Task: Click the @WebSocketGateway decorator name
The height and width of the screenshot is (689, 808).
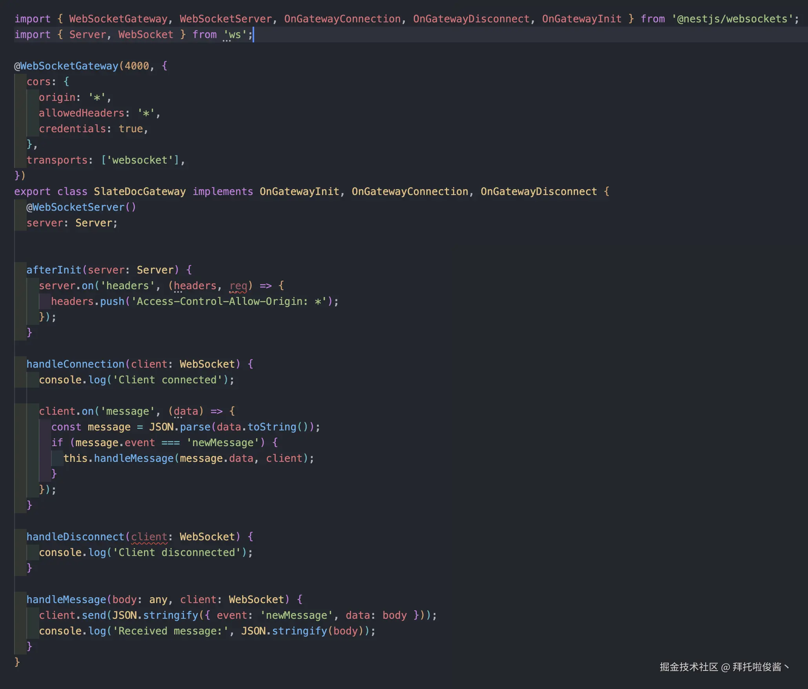Action: (69, 66)
